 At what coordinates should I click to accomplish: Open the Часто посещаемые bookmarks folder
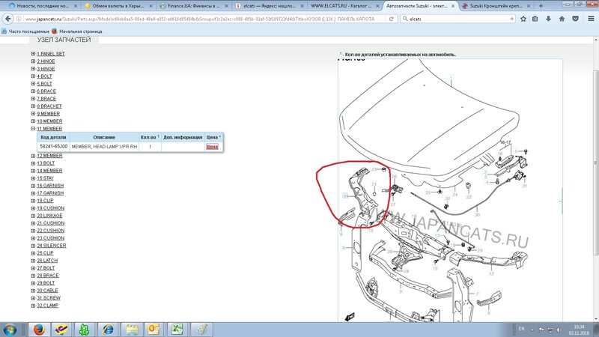(x=25, y=31)
